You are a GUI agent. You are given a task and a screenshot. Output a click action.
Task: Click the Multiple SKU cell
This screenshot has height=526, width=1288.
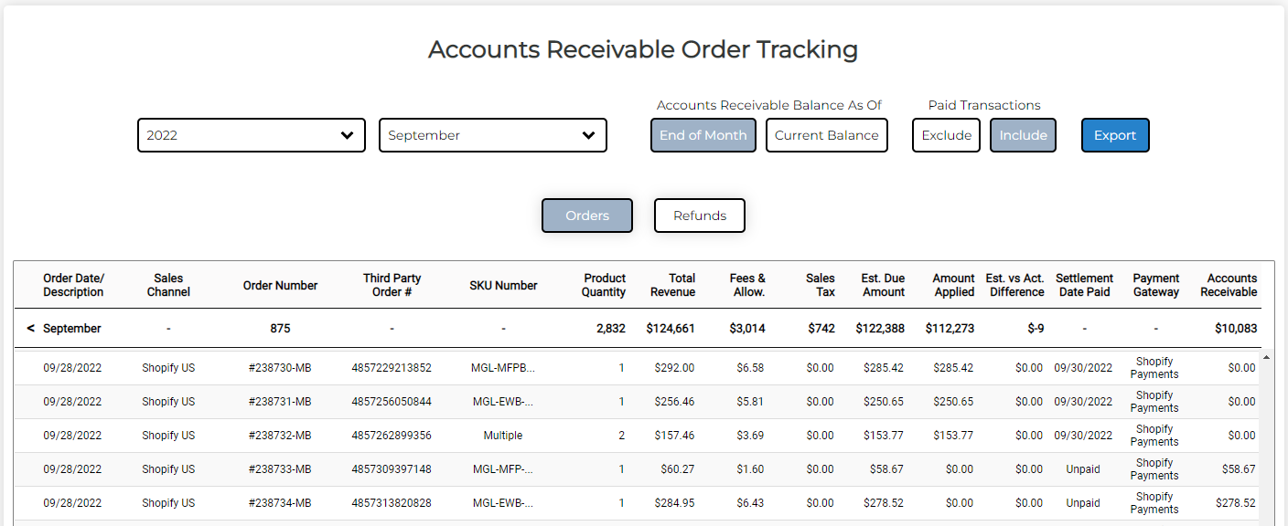[503, 436]
